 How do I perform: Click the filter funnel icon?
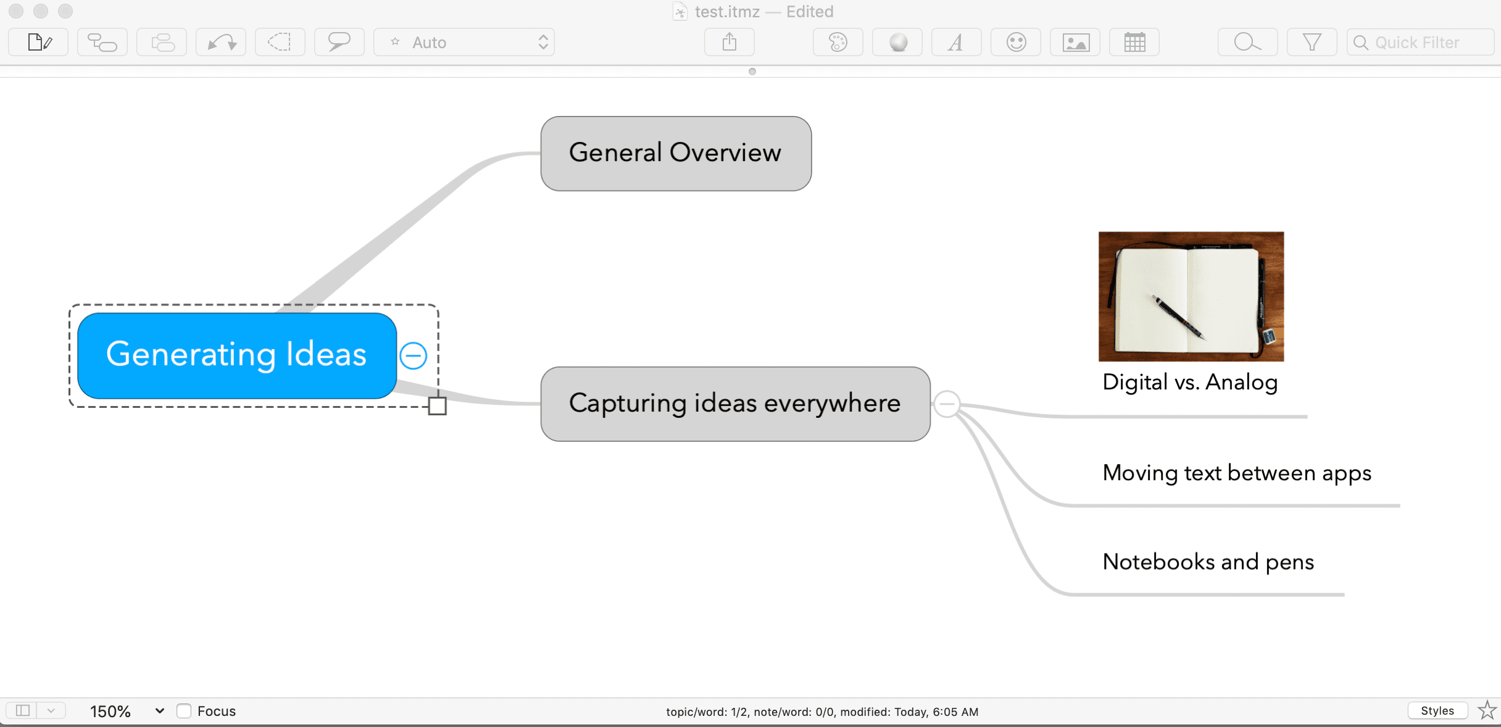(1312, 43)
